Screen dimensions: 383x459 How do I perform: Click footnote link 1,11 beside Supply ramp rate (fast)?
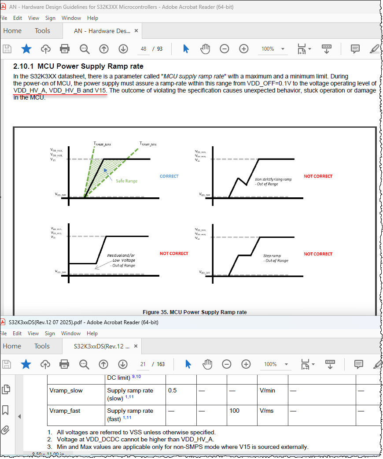(x=127, y=418)
